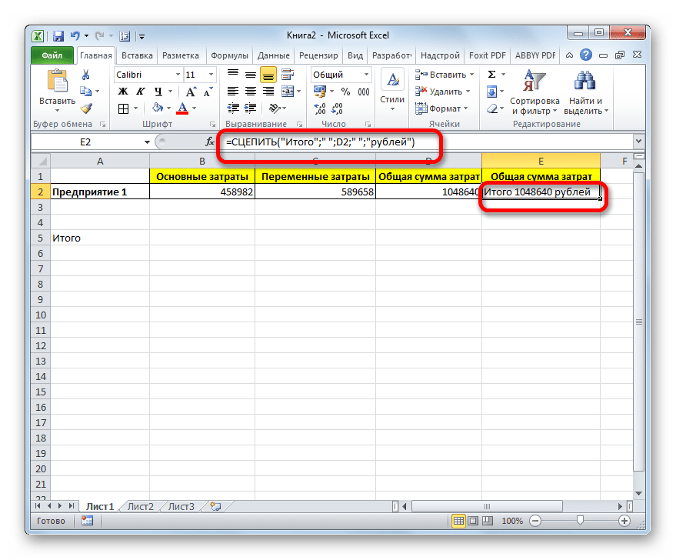Image resolution: width=676 pixels, height=560 pixels.
Task: Toggle italic formatting (К)
Action: click(137, 92)
